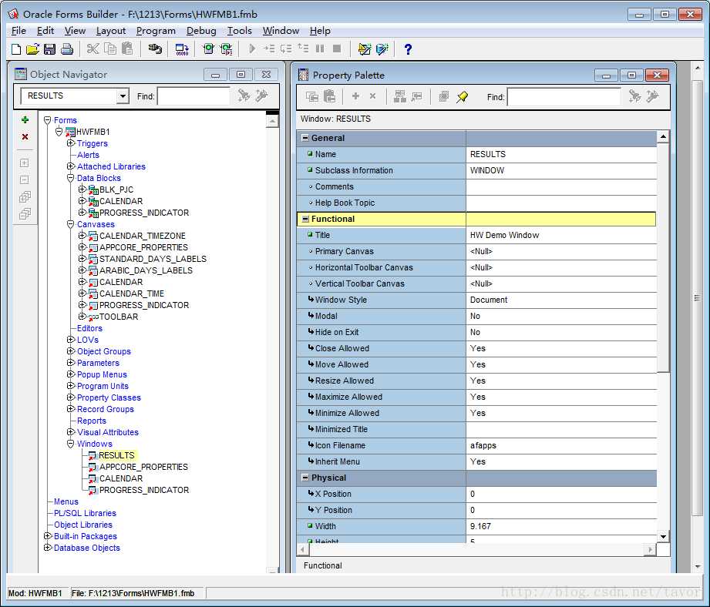Click the red X Delete icon in Navigator

click(25, 136)
